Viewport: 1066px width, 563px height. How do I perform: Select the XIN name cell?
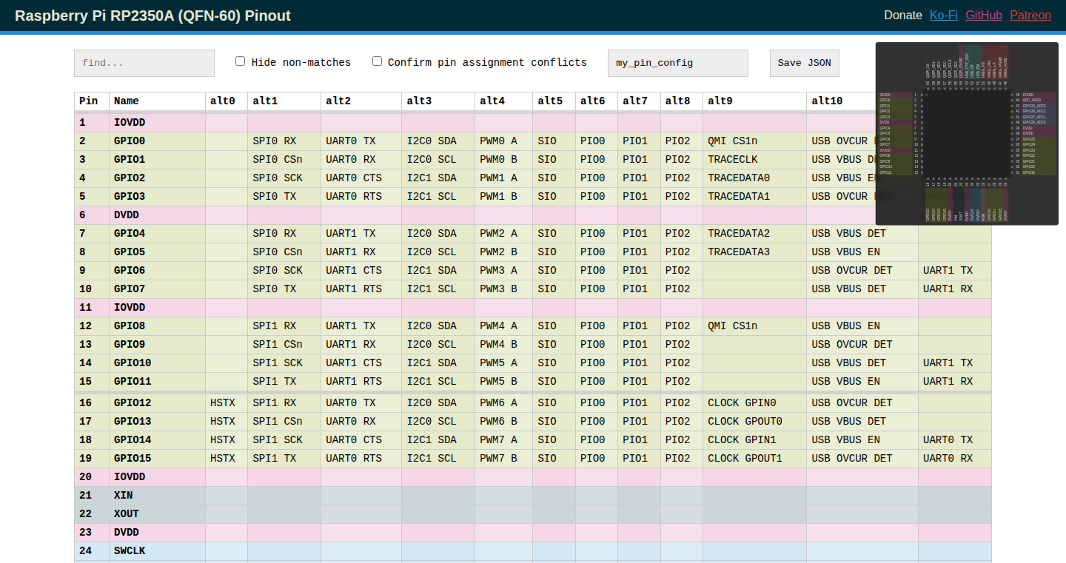(157, 496)
